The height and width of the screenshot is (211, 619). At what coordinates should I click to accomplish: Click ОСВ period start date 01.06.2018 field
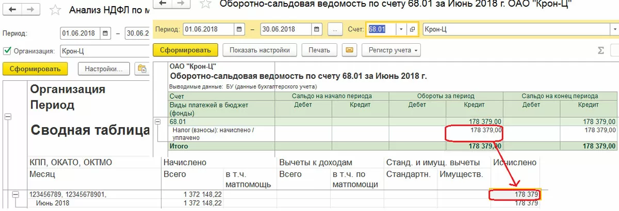(x=208, y=29)
